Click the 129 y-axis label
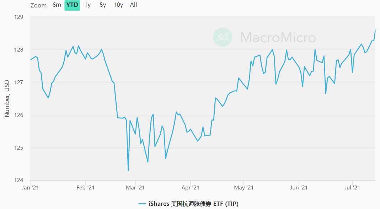Image resolution: width=380 pixels, height=209 pixels. tap(18, 17)
